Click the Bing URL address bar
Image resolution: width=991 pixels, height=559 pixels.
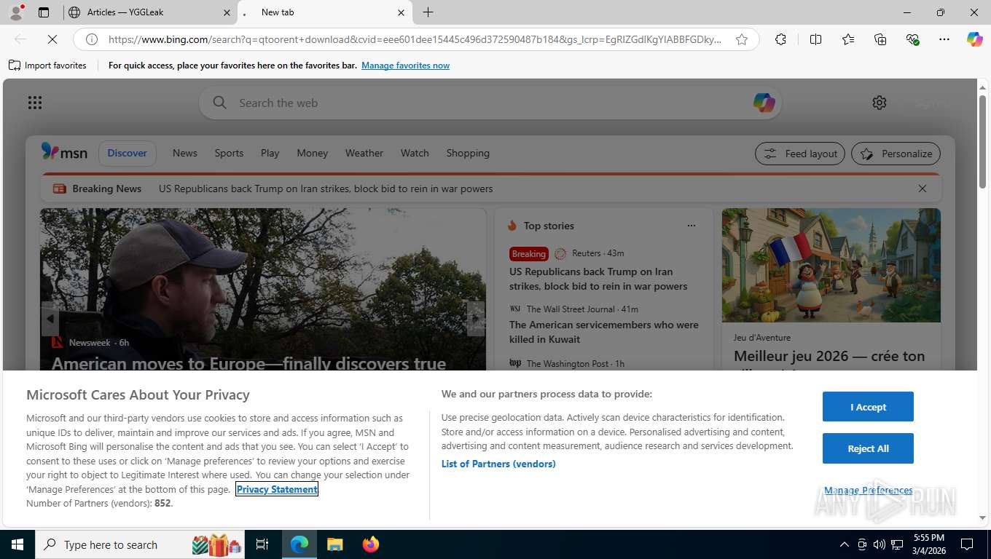tap(415, 39)
